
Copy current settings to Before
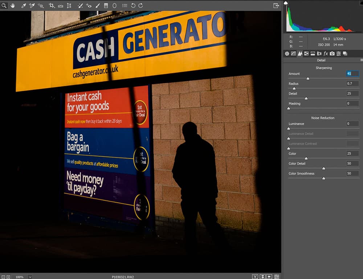[269, 276]
